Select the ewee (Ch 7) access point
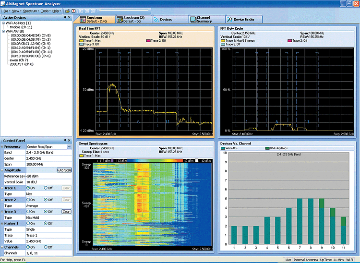The width and height of the screenshot is (360, 263). [x=19, y=60]
